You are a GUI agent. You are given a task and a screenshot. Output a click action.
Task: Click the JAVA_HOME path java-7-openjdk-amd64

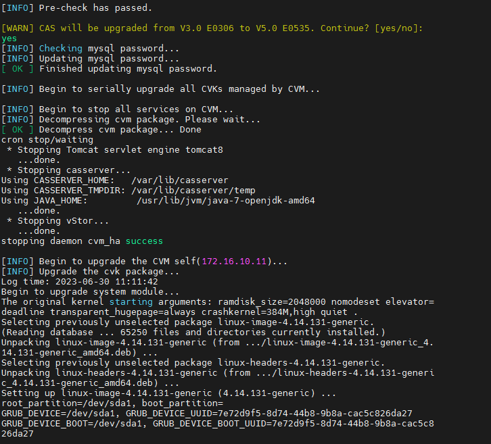[225, 201]
